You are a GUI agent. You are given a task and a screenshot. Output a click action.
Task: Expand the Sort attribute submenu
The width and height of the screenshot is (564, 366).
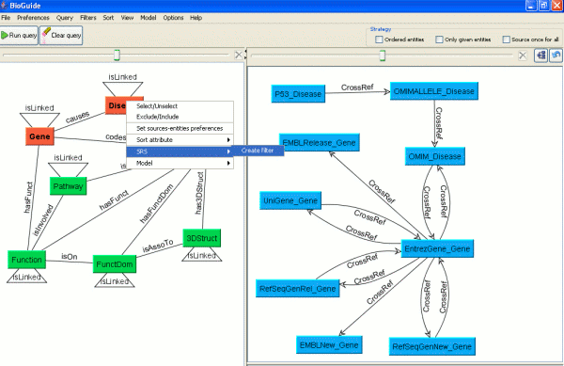coord(180,139)
